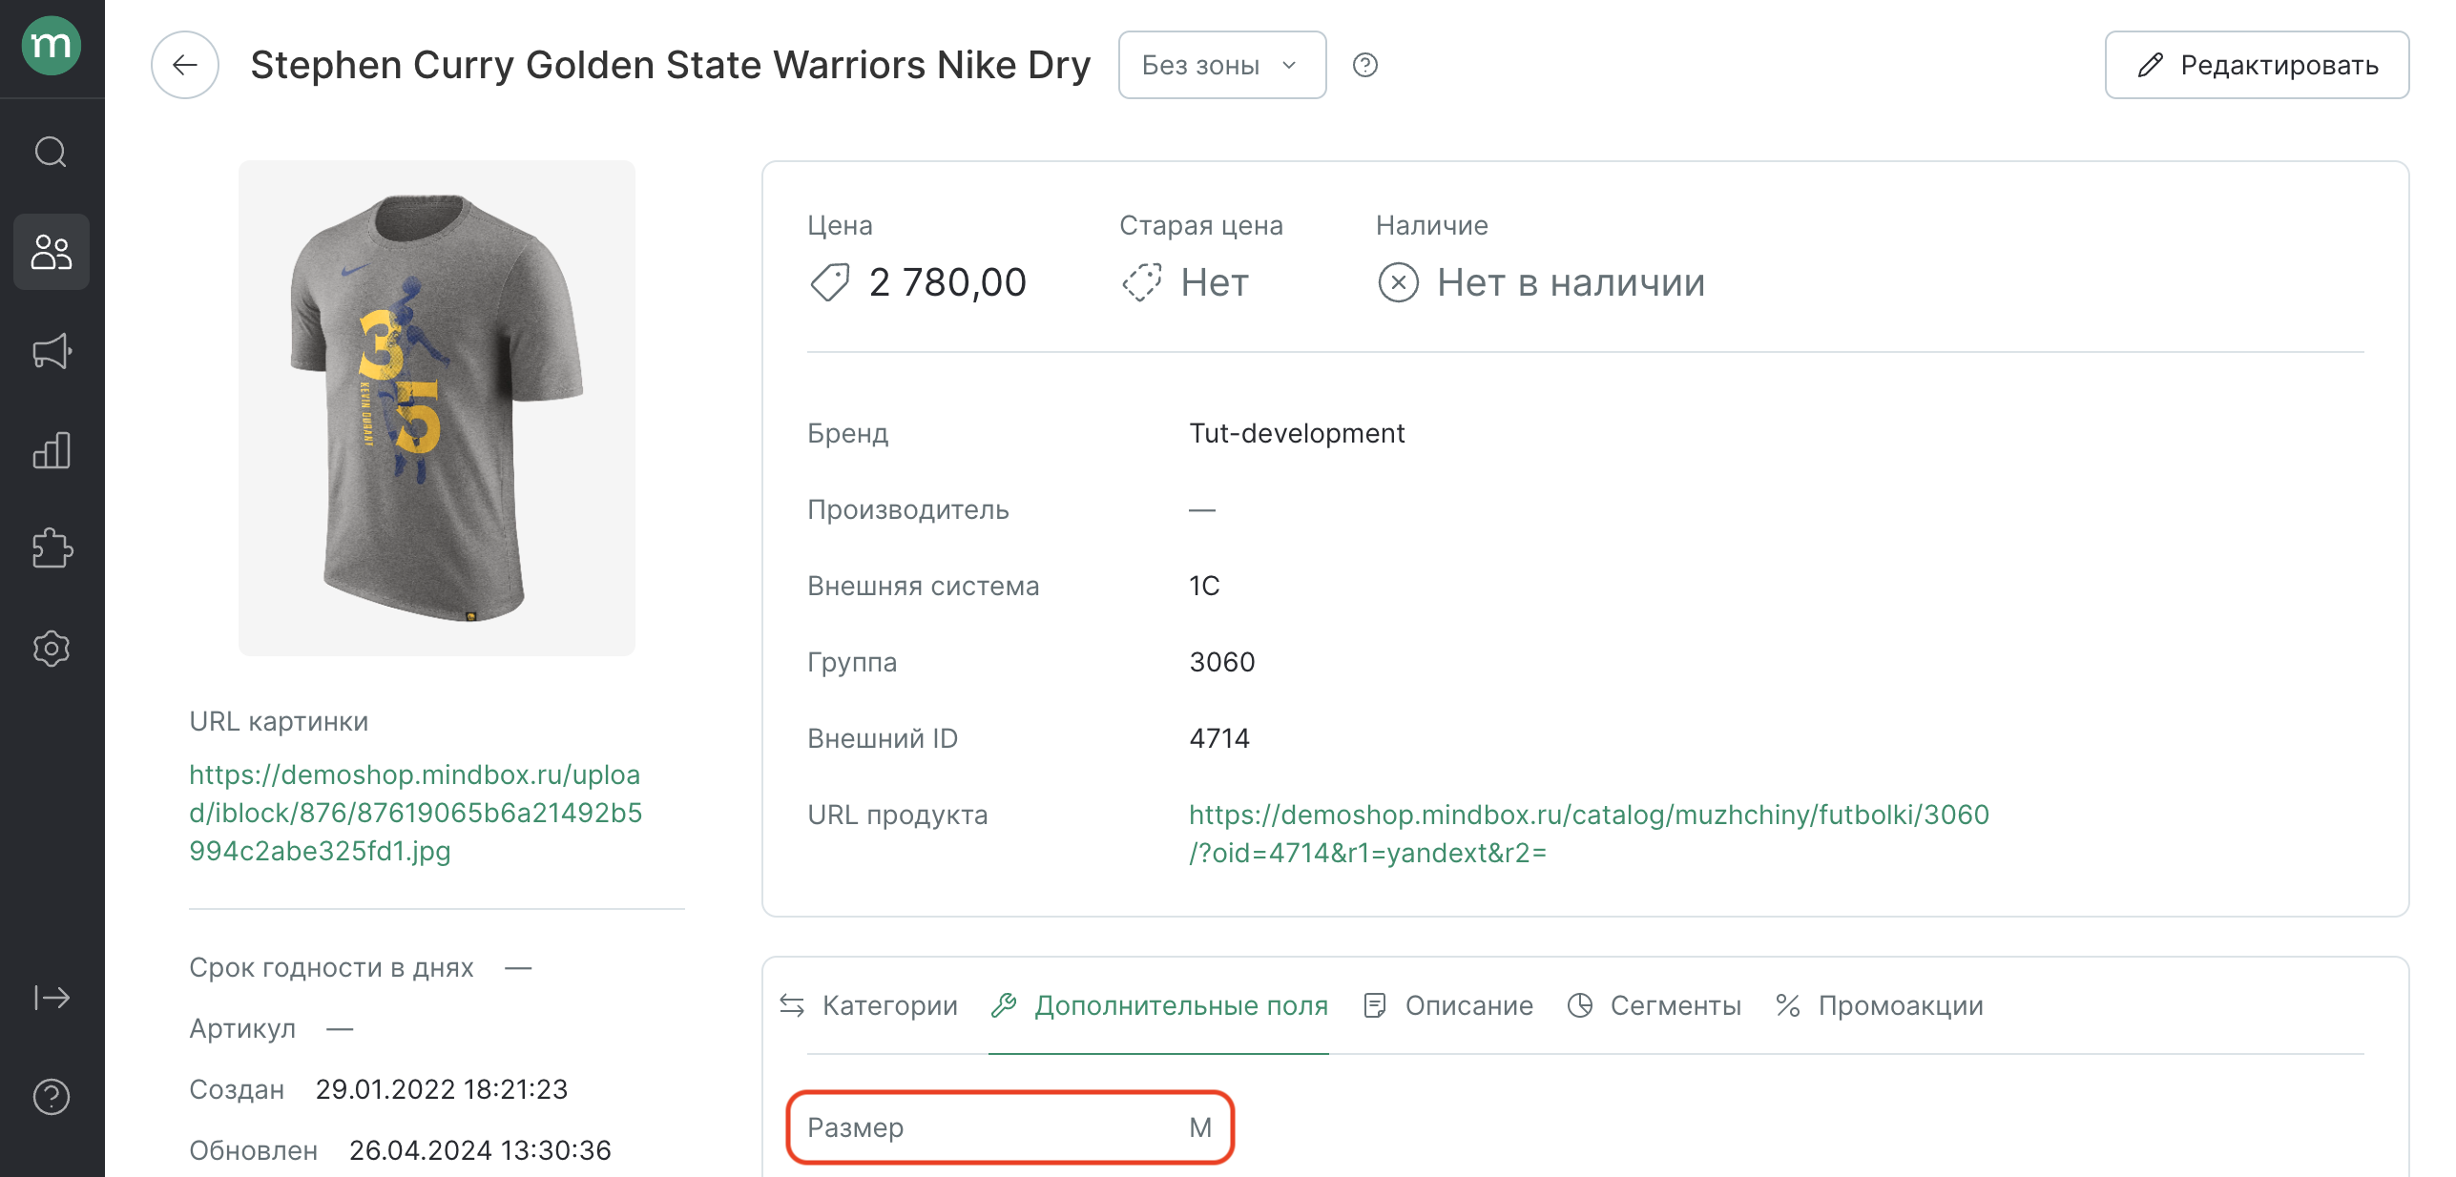Click the zone help question icon
This screenshot has height=1177, width=2456.
pyautogui.click(x=1365, y=65)
